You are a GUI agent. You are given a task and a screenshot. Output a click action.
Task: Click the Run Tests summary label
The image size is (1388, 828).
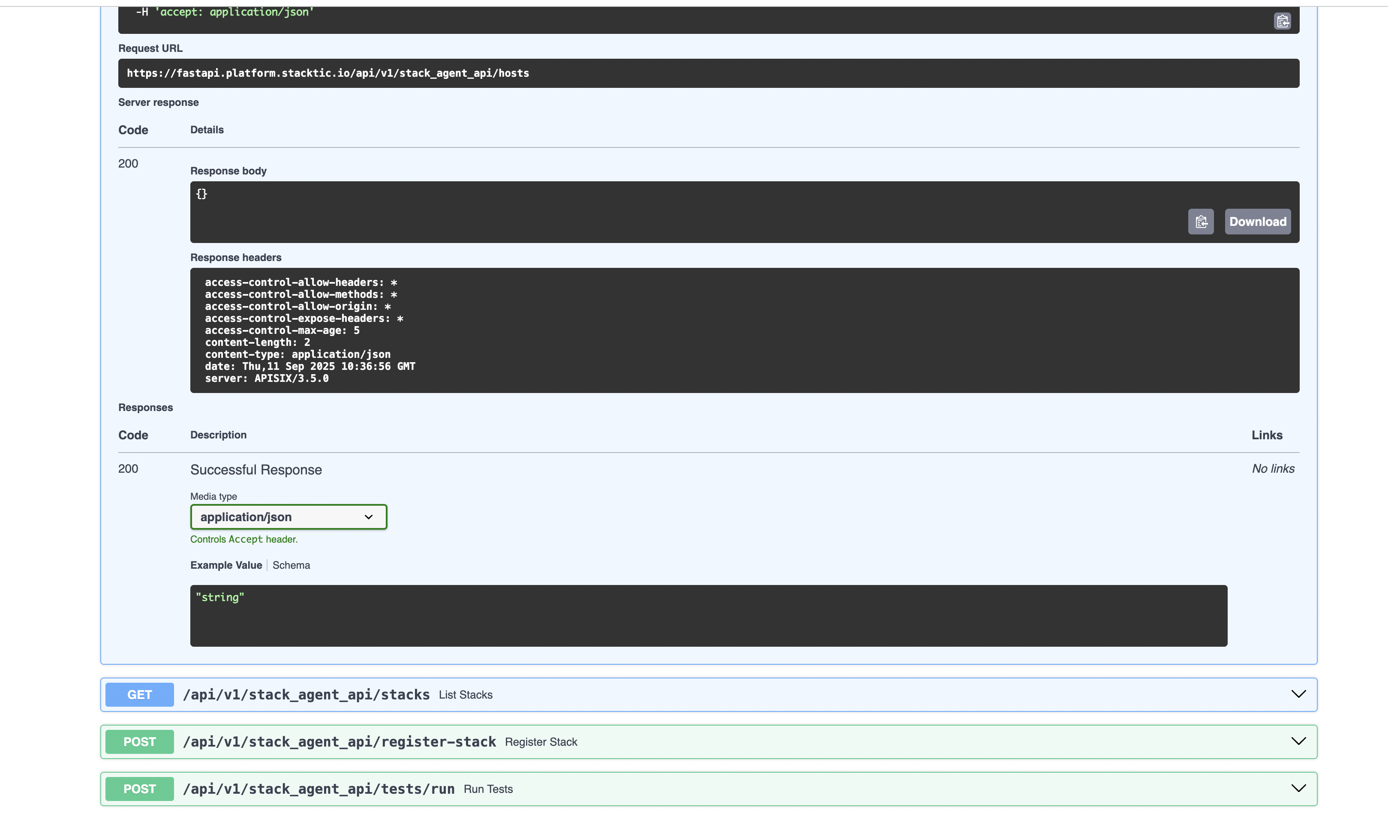pyautogui.click(x=488, y=789)
